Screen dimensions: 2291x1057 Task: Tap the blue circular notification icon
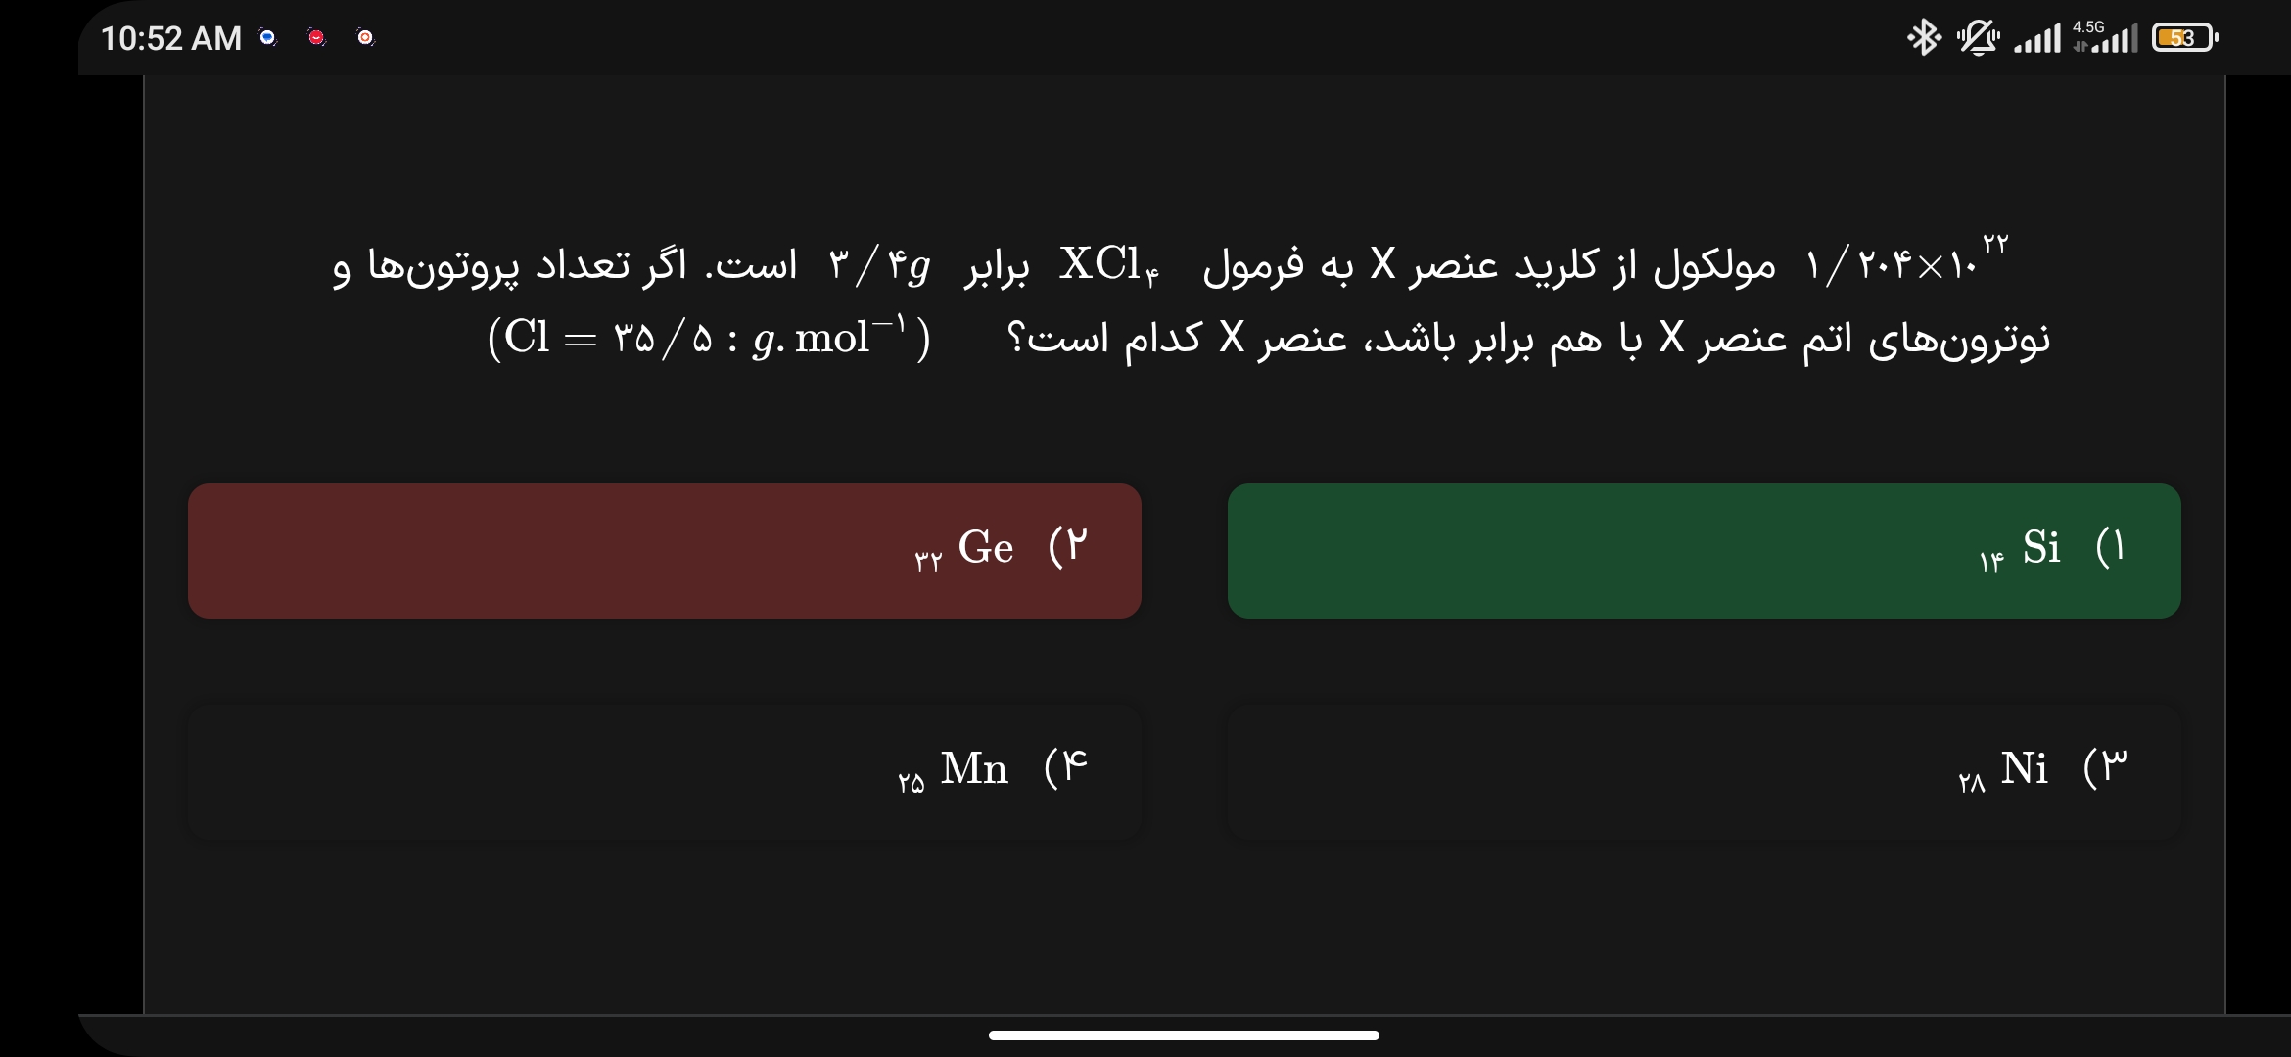(x=267, y=38)
